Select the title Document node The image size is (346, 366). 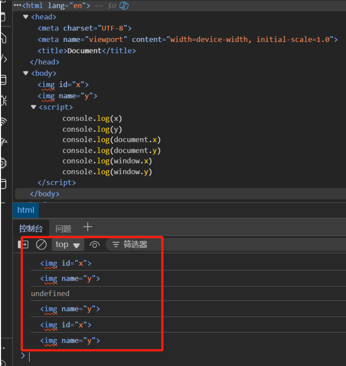pyautogui.click(x=87, y=51)
